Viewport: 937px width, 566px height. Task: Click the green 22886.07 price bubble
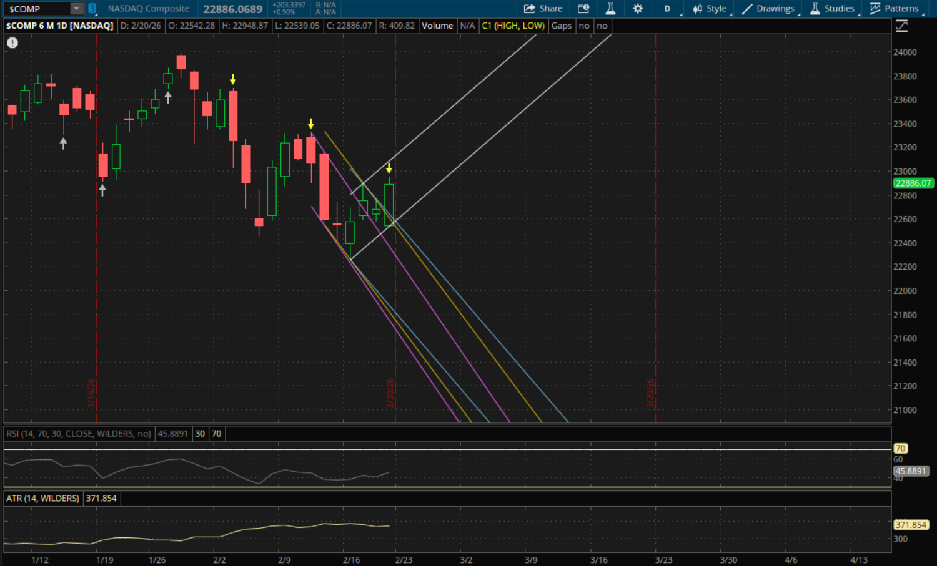coord(913,183)
